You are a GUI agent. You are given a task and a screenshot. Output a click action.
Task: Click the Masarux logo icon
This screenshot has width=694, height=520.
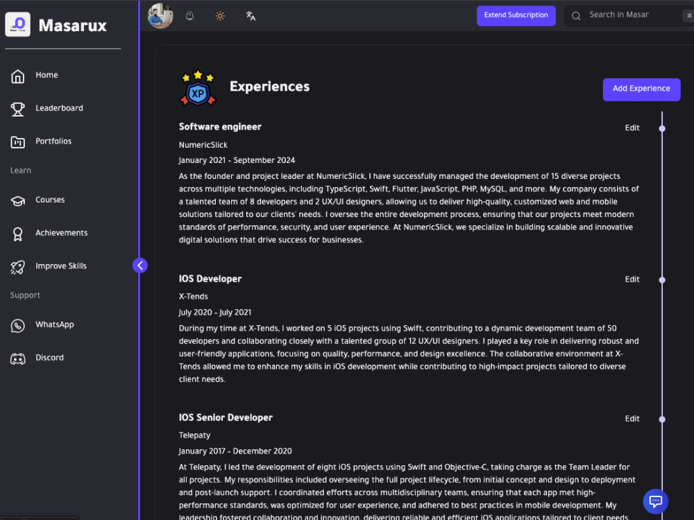click(18, 24)
